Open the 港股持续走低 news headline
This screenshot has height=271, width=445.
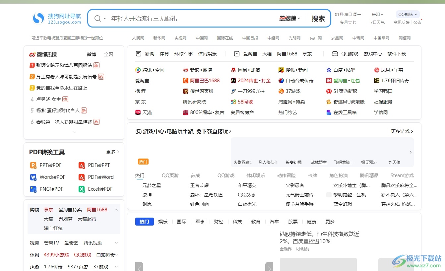(320, 238)
